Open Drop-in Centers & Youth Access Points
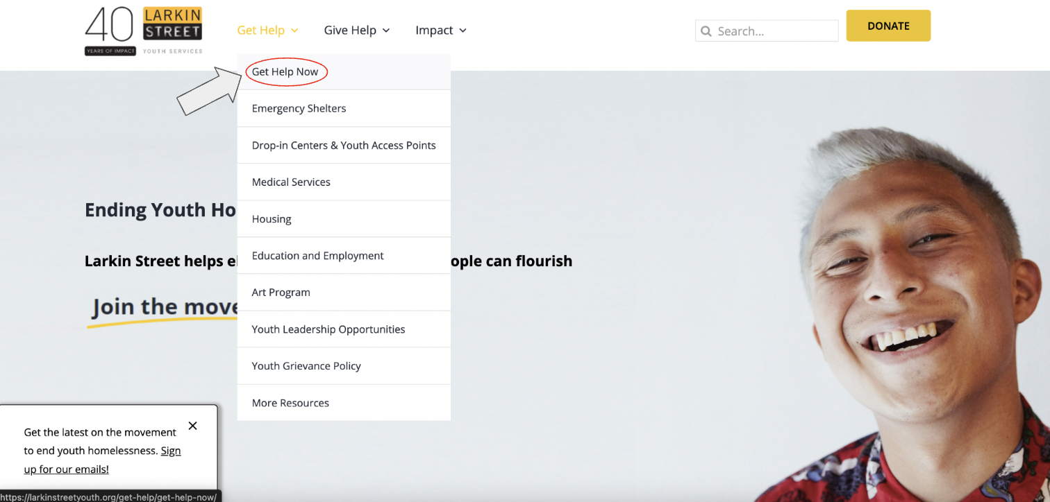The height and width of the screenshot is (502, 1050). pyautogui.click(x=344, y=146)
